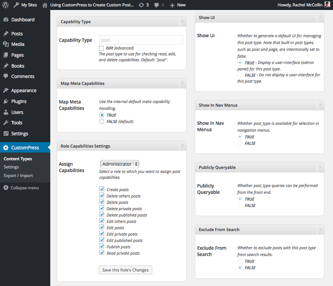Click the Users person icon

tap(6, 112)
